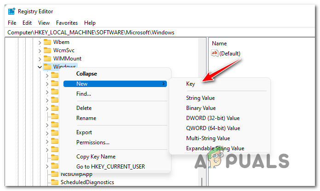Image resolution: width=320 pixels, height=191 pixels.
Task: Click the Registry Editor app icon in title bar
Action: coord(11,11)
